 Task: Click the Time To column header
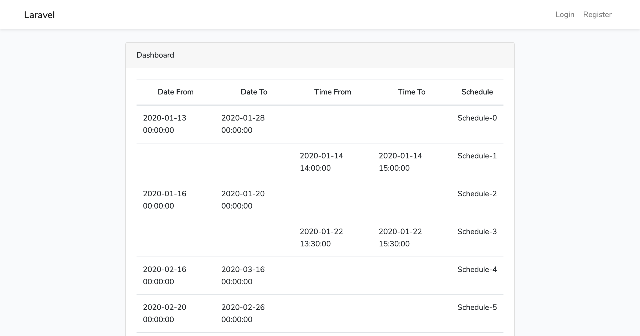(411, 92)
